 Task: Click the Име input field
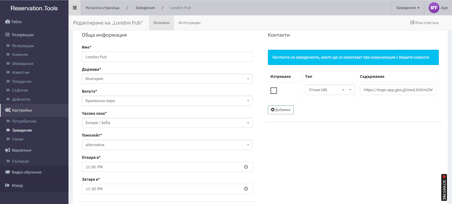(167, 57)
